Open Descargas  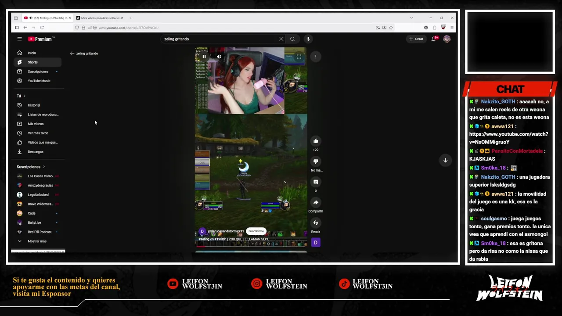39,152
